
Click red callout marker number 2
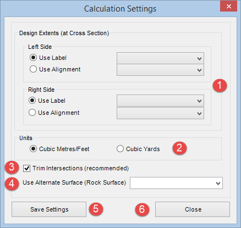[179, 148]
